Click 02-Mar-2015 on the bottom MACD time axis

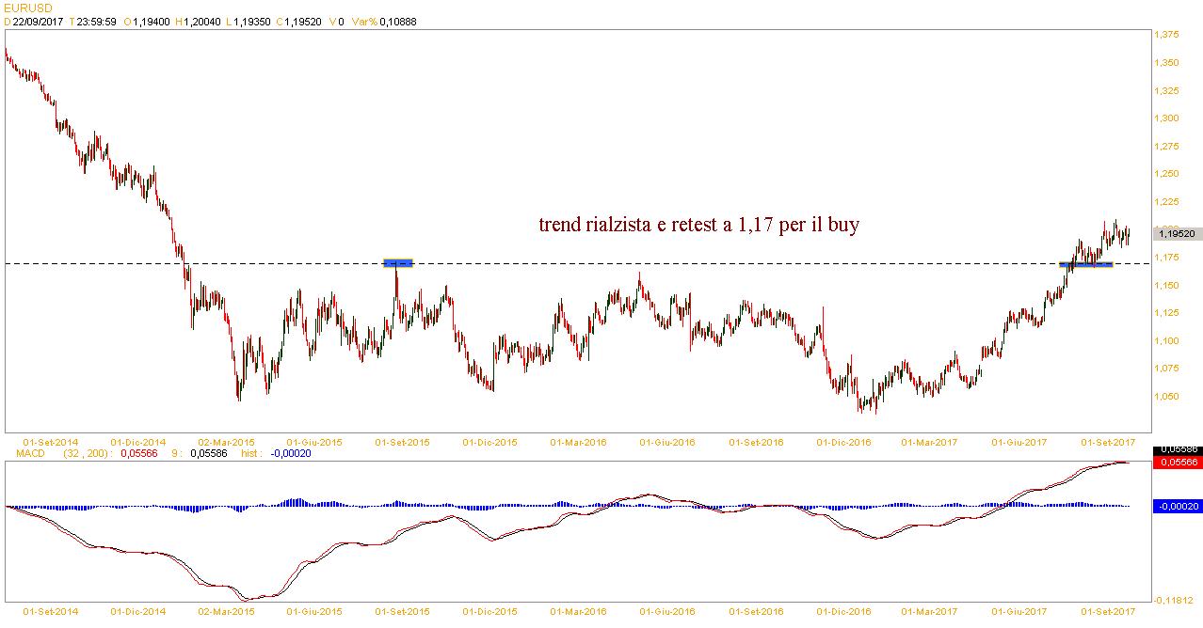227,611
